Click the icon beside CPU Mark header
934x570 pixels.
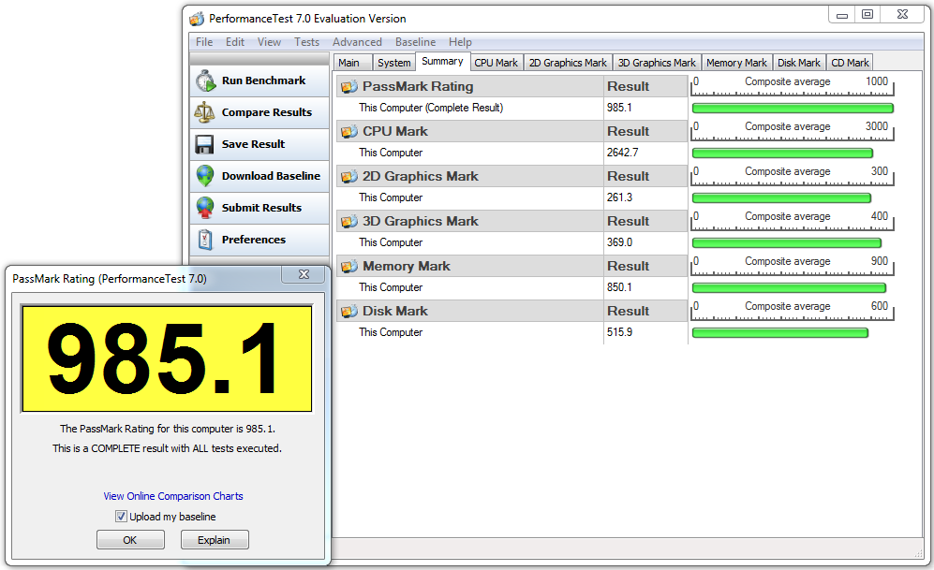coord(349,131)
